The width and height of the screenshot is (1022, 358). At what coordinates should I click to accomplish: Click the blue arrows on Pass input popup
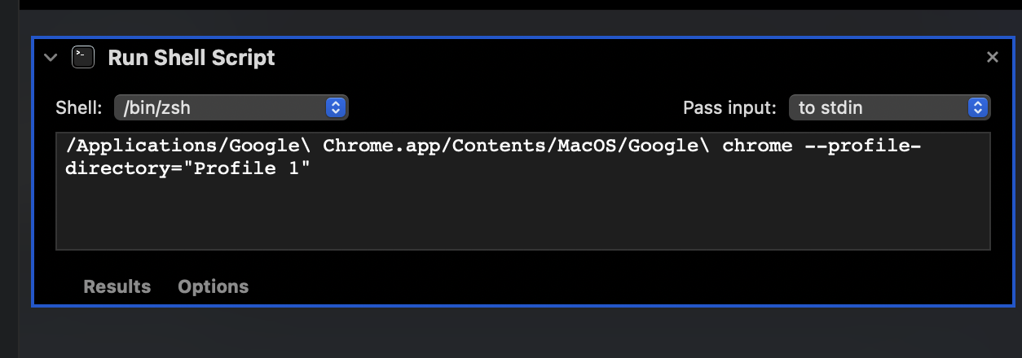click(977, 107)
